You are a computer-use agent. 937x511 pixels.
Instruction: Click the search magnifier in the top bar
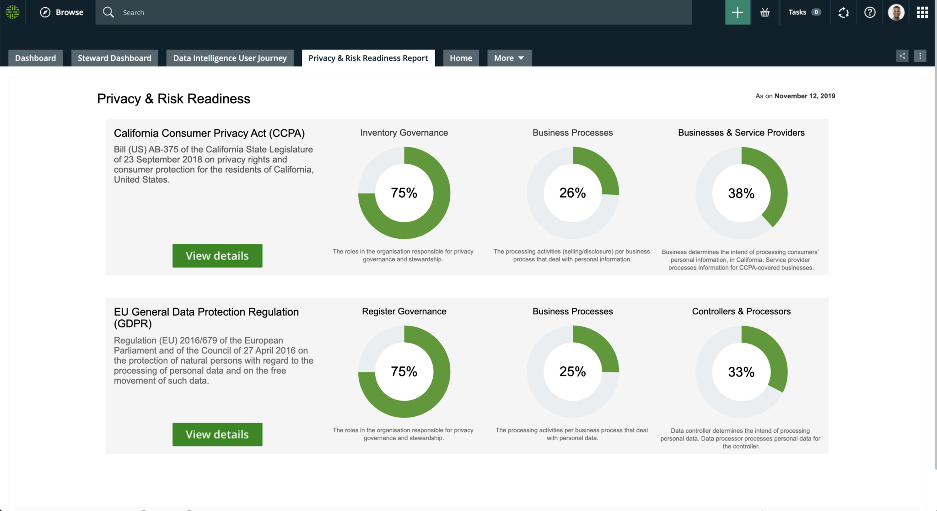tap(108, 12)
